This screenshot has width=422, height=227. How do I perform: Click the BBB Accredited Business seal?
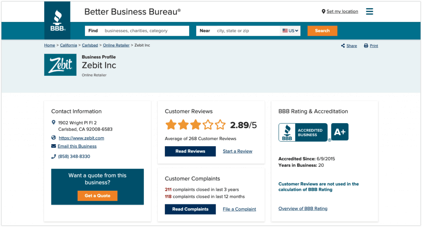pyautogui.click(x=303, y=132)
